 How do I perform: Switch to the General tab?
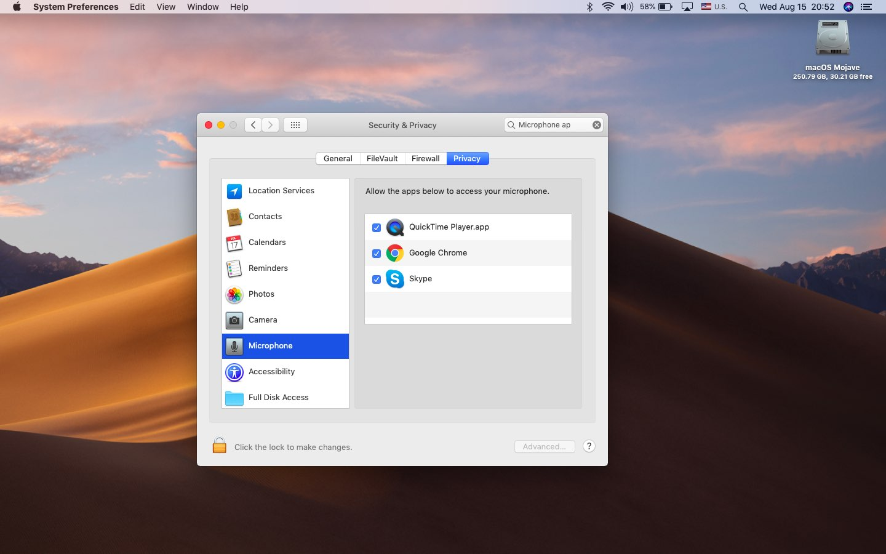(338, 158)
